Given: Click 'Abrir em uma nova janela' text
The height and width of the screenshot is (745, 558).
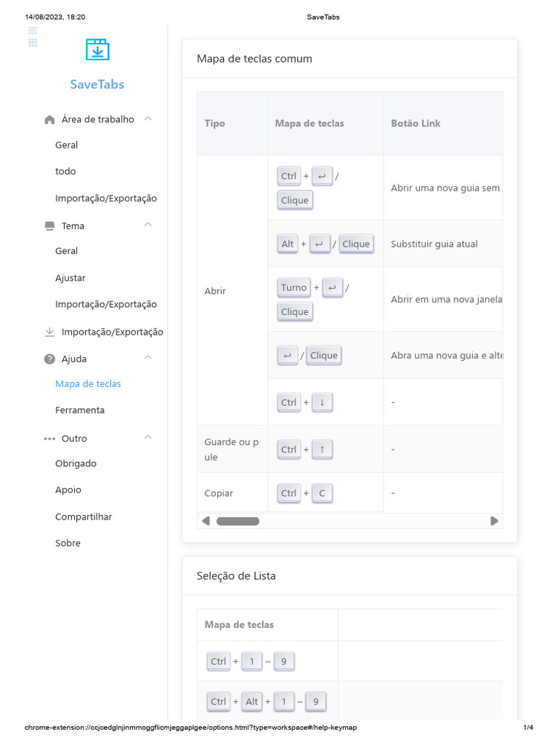Looking at the screenshot, I should (447, 299).
